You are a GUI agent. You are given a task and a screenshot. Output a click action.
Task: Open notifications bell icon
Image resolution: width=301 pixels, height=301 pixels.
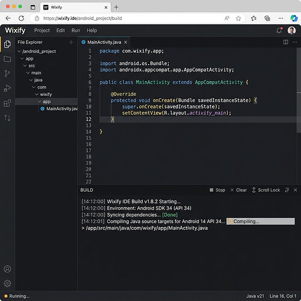coord(279,30)
